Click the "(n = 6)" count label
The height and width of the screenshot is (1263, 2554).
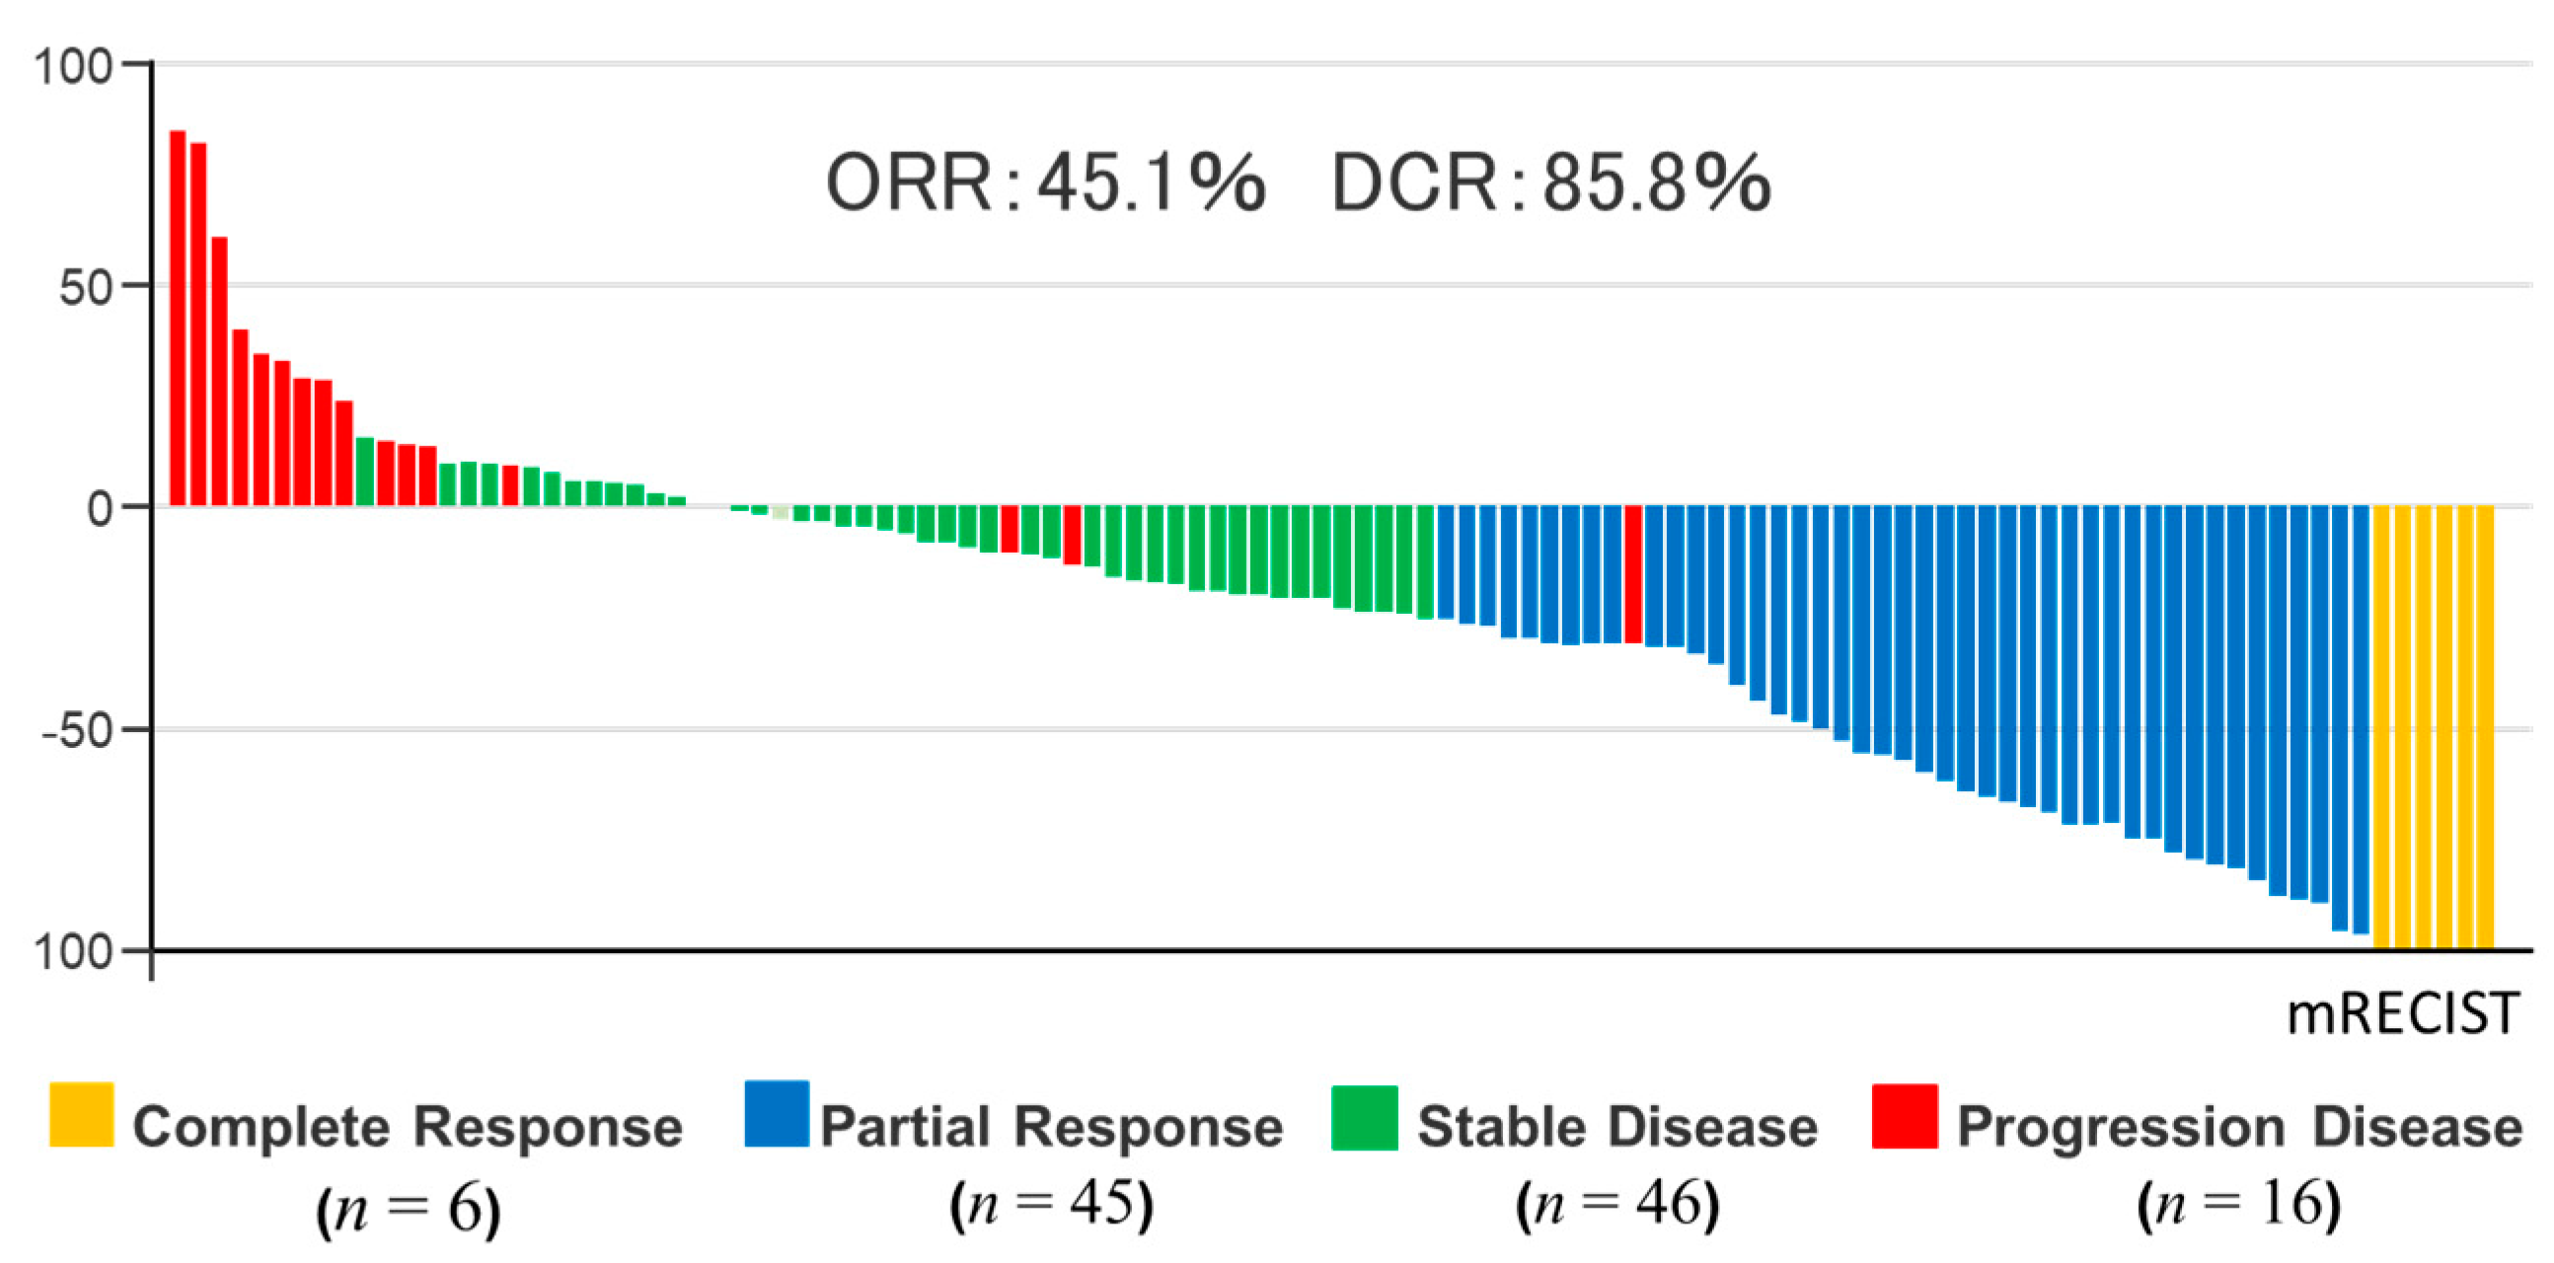point(409,1208)
